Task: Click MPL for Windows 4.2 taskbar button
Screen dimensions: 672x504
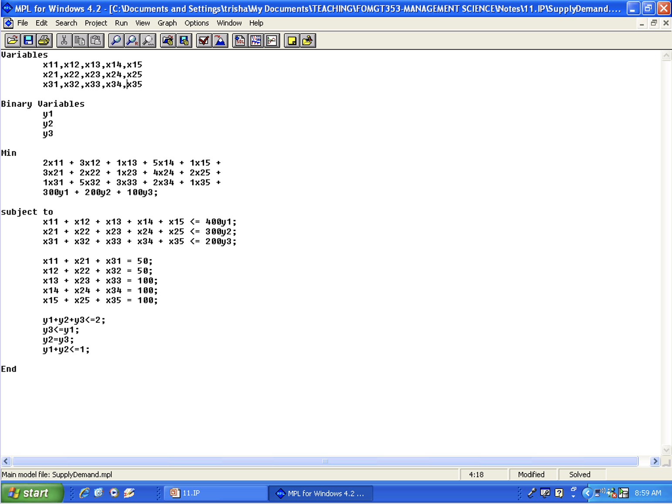Action: click(x=321, y=493)
